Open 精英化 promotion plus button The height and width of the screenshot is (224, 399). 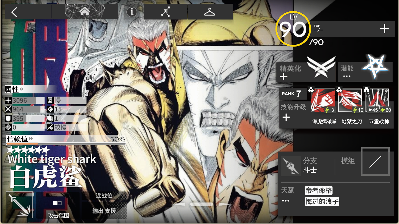tap(283, 77)
